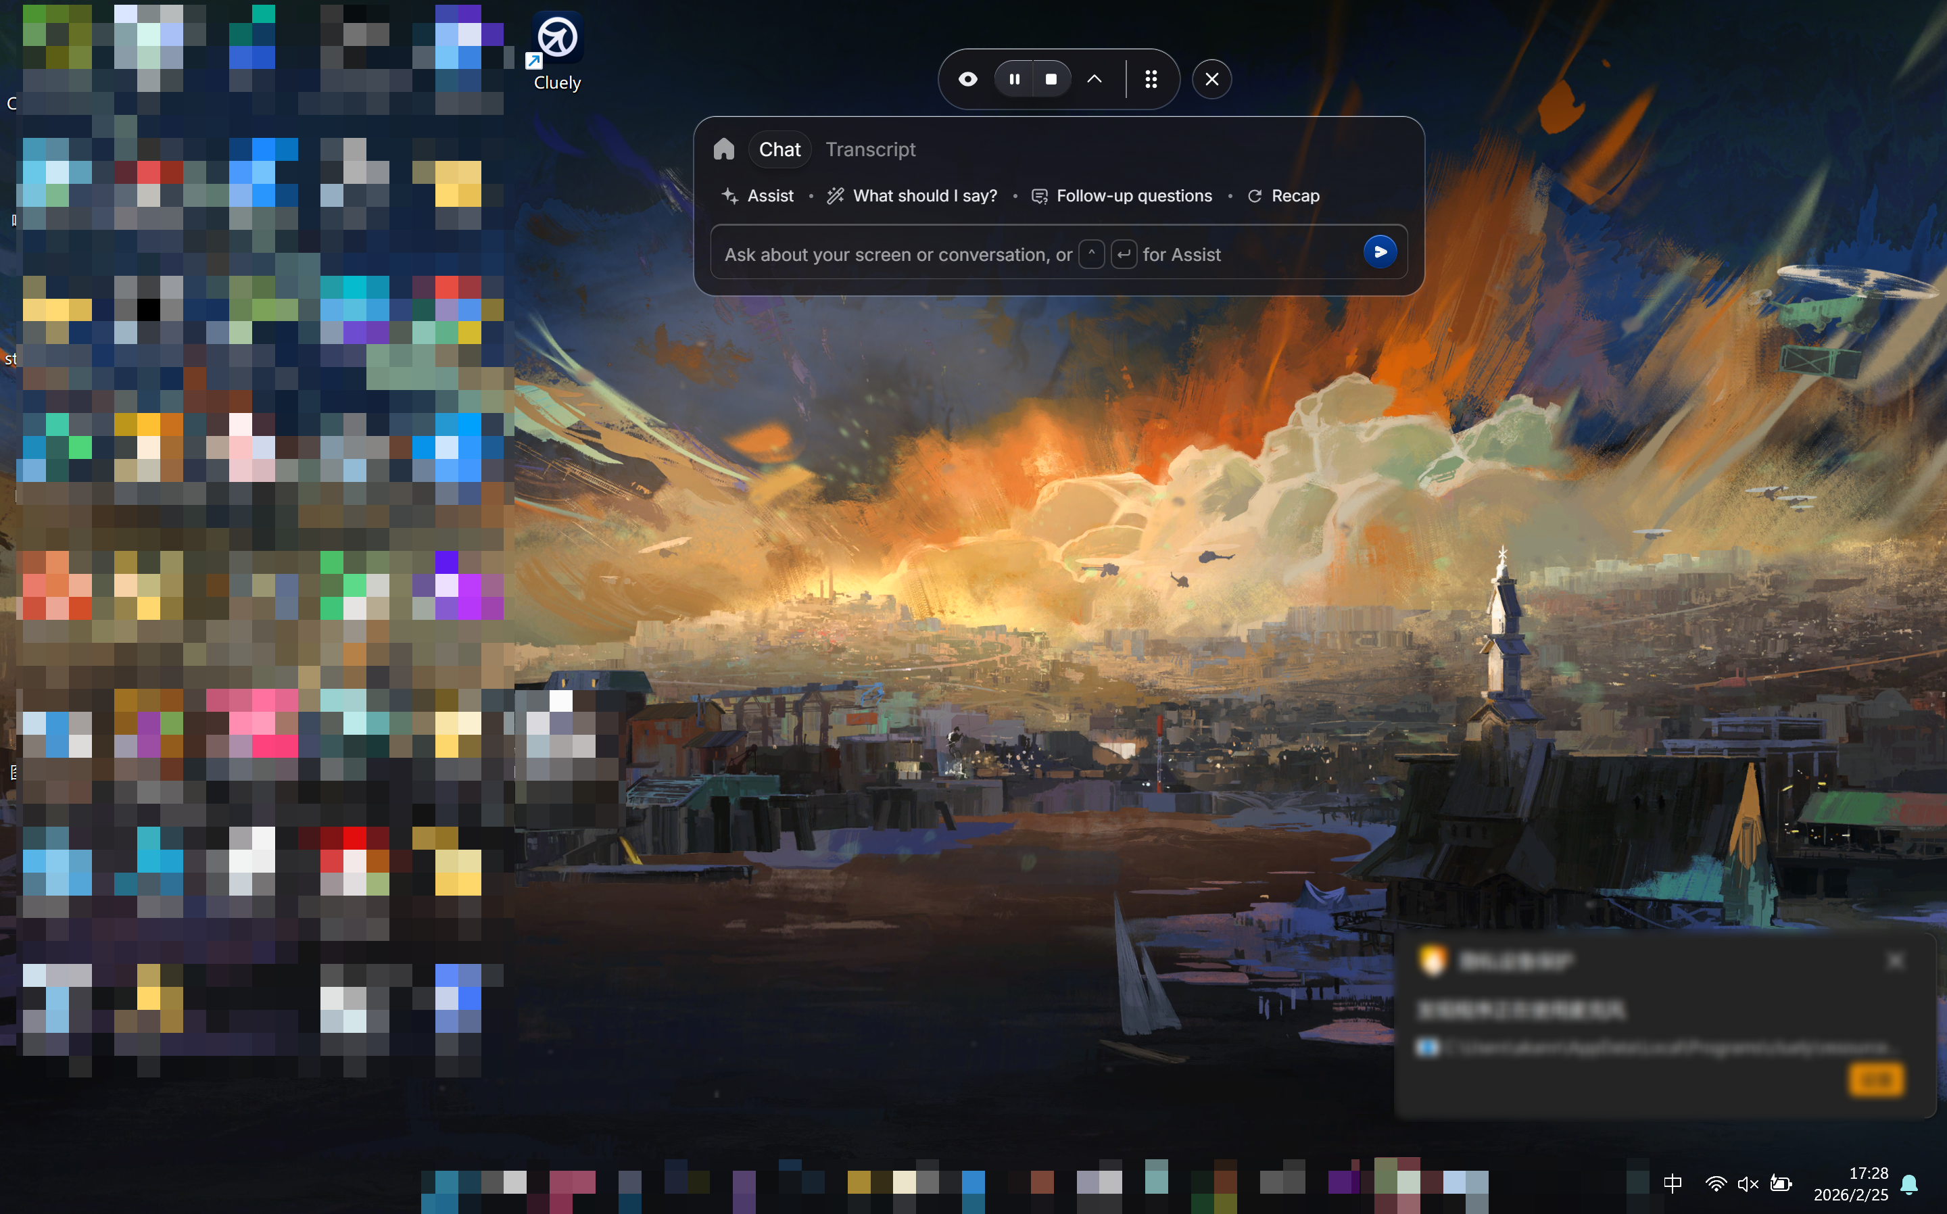Close the Cluely overlay bar
The image size is (1947, 1214).
tap(1211, 78)
